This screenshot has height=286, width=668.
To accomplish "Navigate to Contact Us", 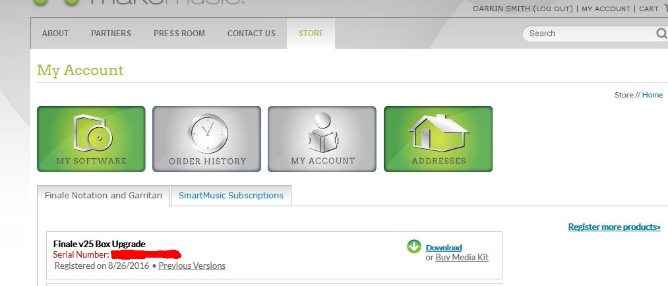I will 251,34.
